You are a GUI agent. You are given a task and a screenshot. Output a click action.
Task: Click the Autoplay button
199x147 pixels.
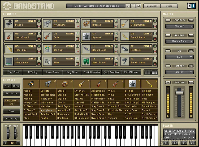click(12, 118)
